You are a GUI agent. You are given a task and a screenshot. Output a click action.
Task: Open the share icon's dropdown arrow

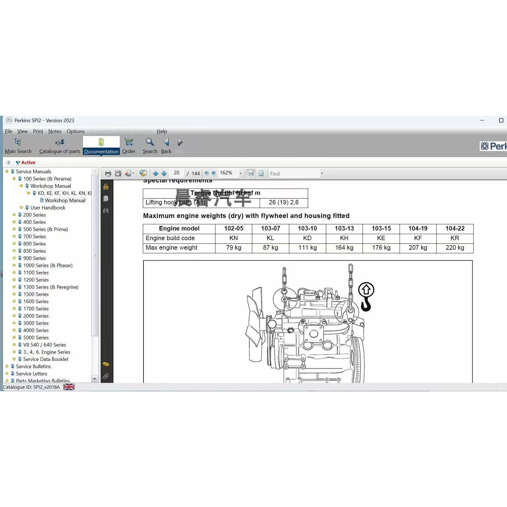[x=133, y=174]
